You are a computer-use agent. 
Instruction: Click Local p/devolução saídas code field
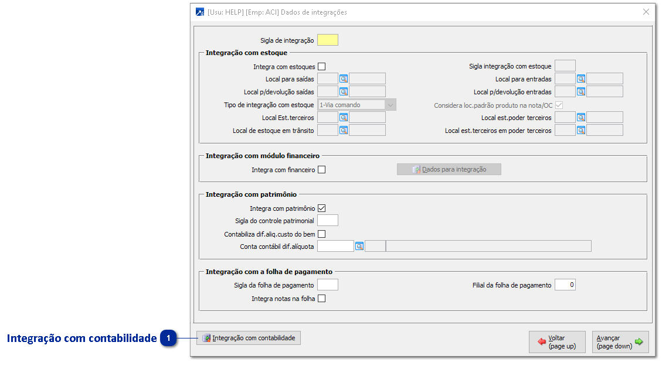(x=328, y=91)
